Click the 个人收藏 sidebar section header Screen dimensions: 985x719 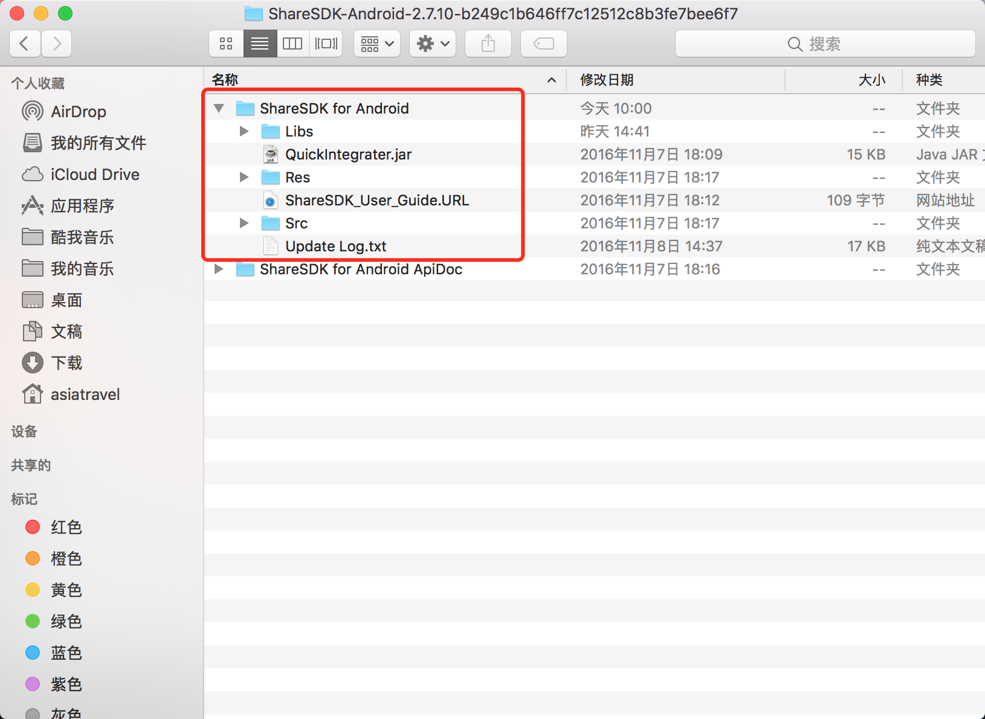point(37,83)
